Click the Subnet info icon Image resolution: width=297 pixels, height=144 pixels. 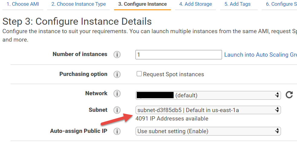pos(117,110)
